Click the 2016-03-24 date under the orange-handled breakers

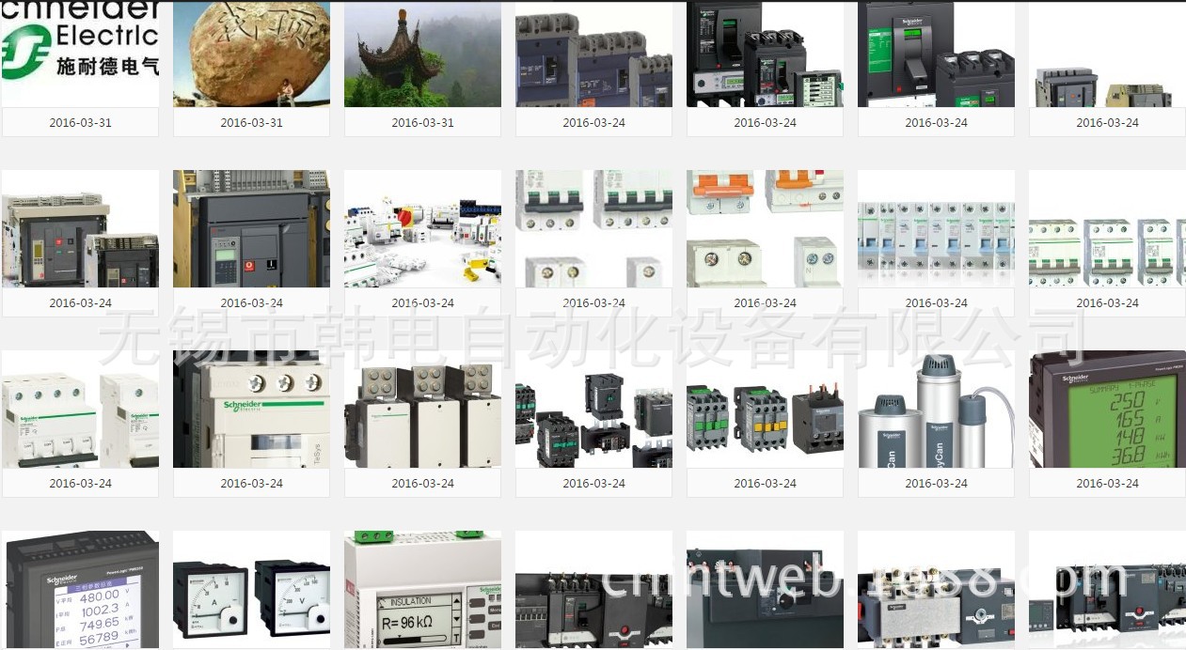(765, 303)
